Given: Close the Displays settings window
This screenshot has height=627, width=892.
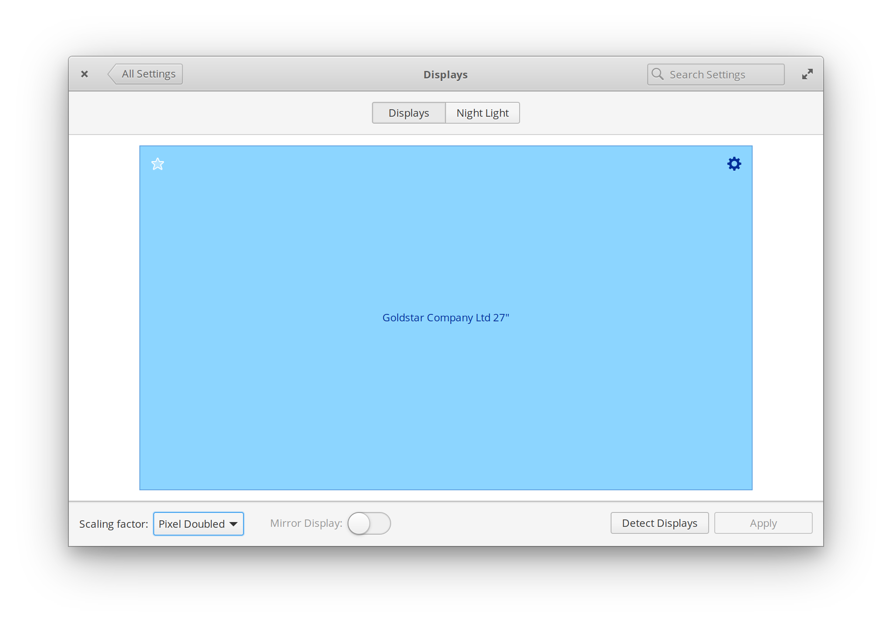Looking at the screenshot, I should [84, 74].
